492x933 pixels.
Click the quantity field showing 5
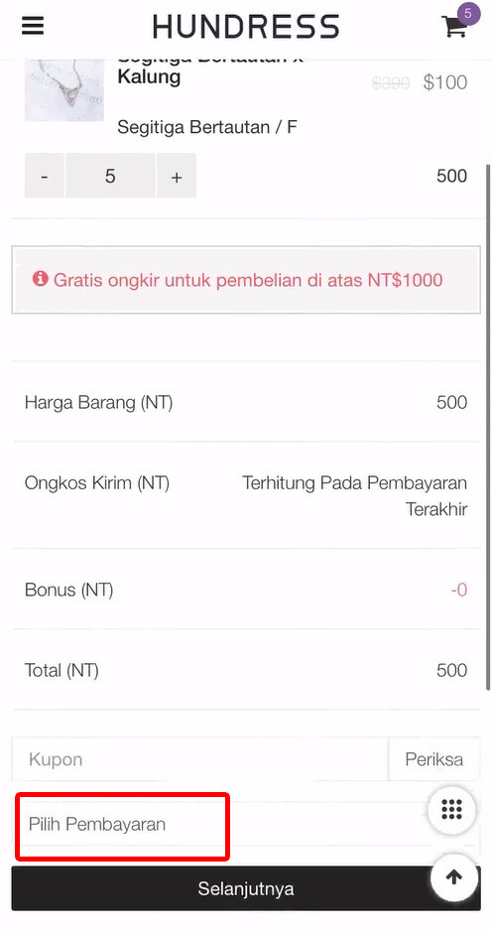pyautogui.click(x=110, y=176)
